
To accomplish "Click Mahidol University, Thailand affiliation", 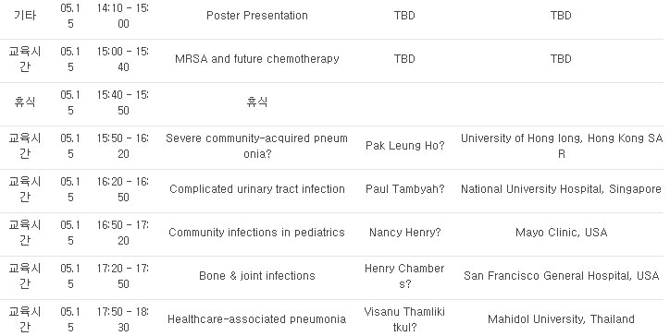I will tap(561, 319).
